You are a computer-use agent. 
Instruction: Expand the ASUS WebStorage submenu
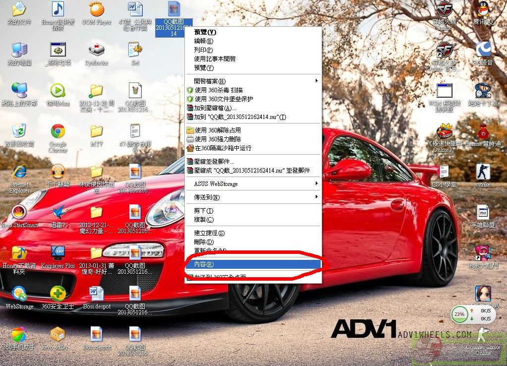(253, 183)
